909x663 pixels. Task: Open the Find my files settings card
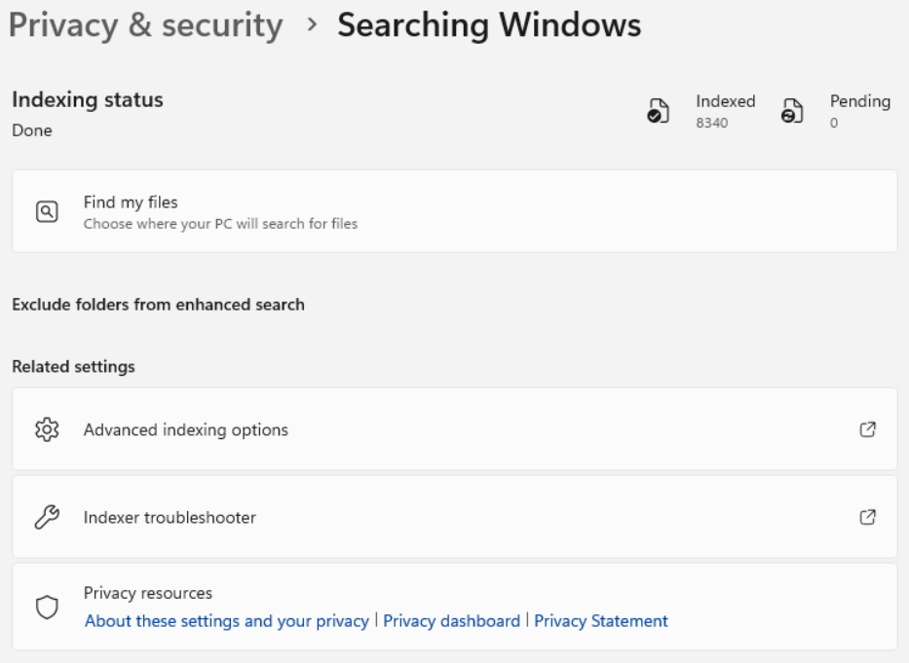pos(454,211)
